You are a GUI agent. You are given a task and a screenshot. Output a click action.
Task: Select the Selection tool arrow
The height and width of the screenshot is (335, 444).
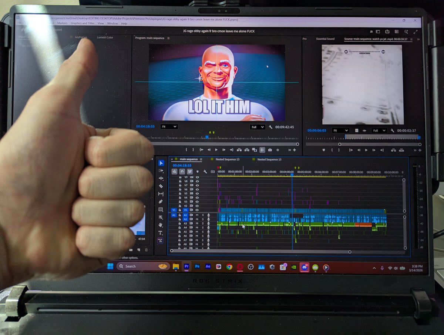[x=161, y=163]
